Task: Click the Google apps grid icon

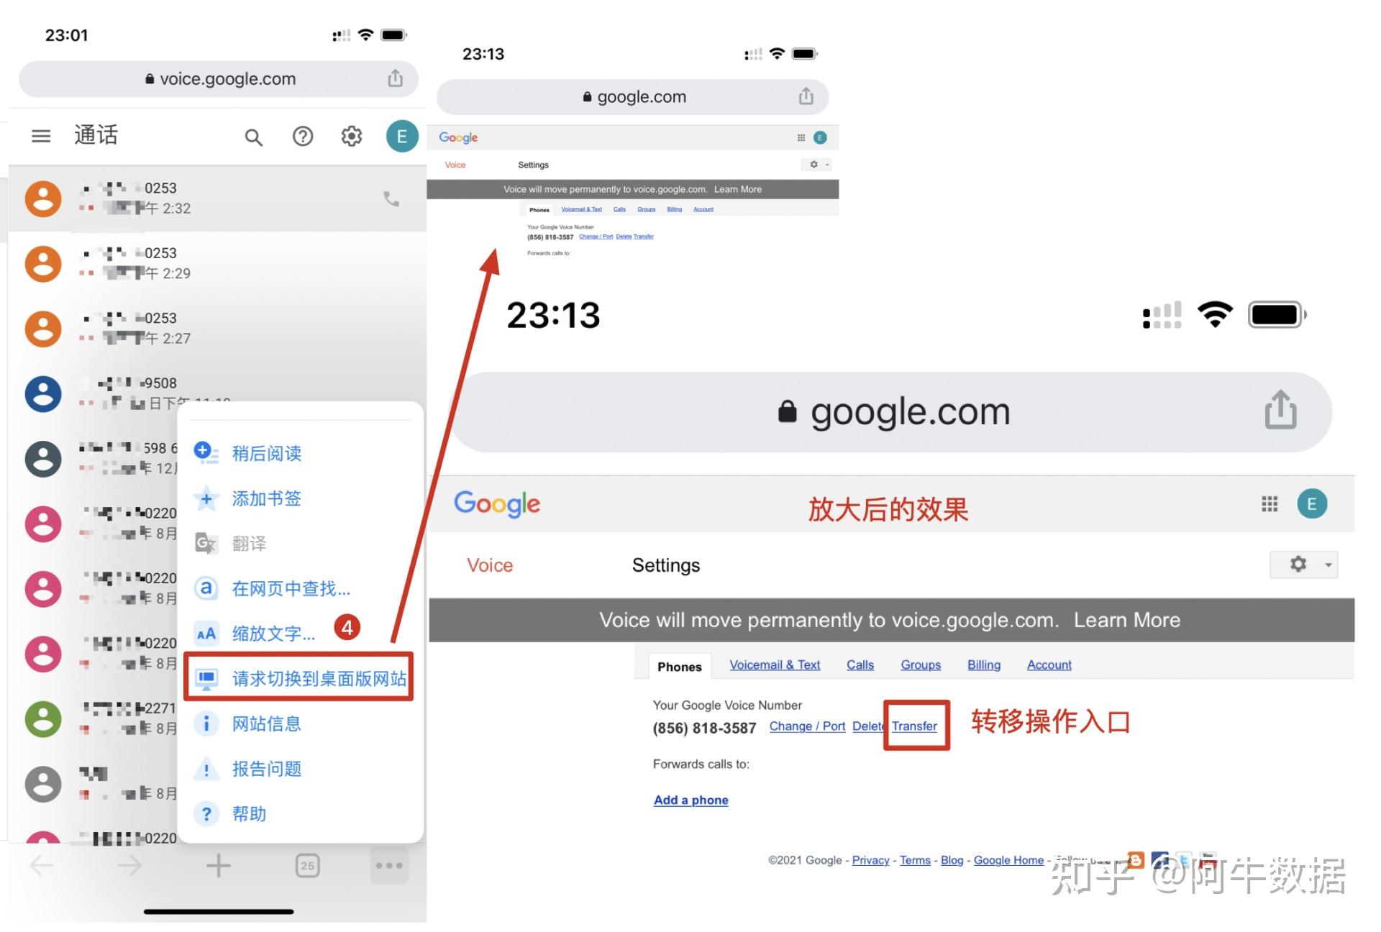Action: 1270,503
